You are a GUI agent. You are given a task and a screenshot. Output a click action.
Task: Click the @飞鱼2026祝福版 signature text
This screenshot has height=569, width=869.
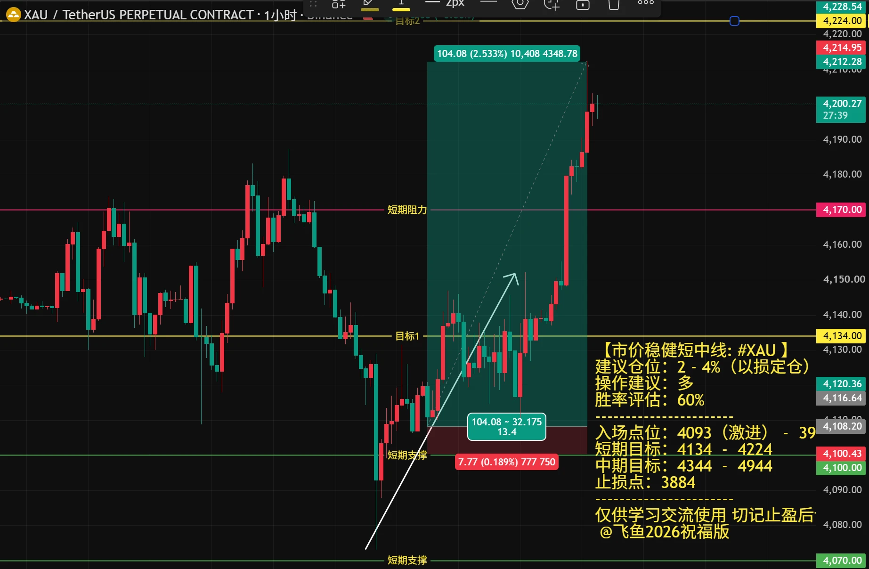(x=665, y=532)
